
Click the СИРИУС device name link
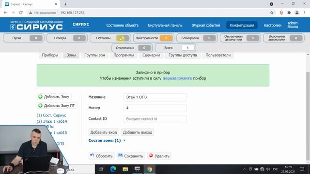[x=81, y=24]
